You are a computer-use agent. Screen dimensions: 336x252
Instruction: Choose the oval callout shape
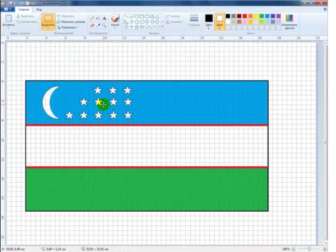(x=152, y=27)
